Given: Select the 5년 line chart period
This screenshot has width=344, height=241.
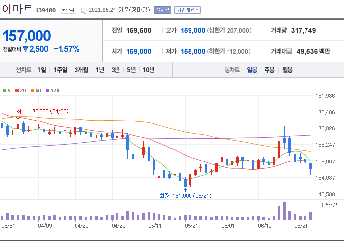Looking at the screenshot, I should [x=131, y=70].
